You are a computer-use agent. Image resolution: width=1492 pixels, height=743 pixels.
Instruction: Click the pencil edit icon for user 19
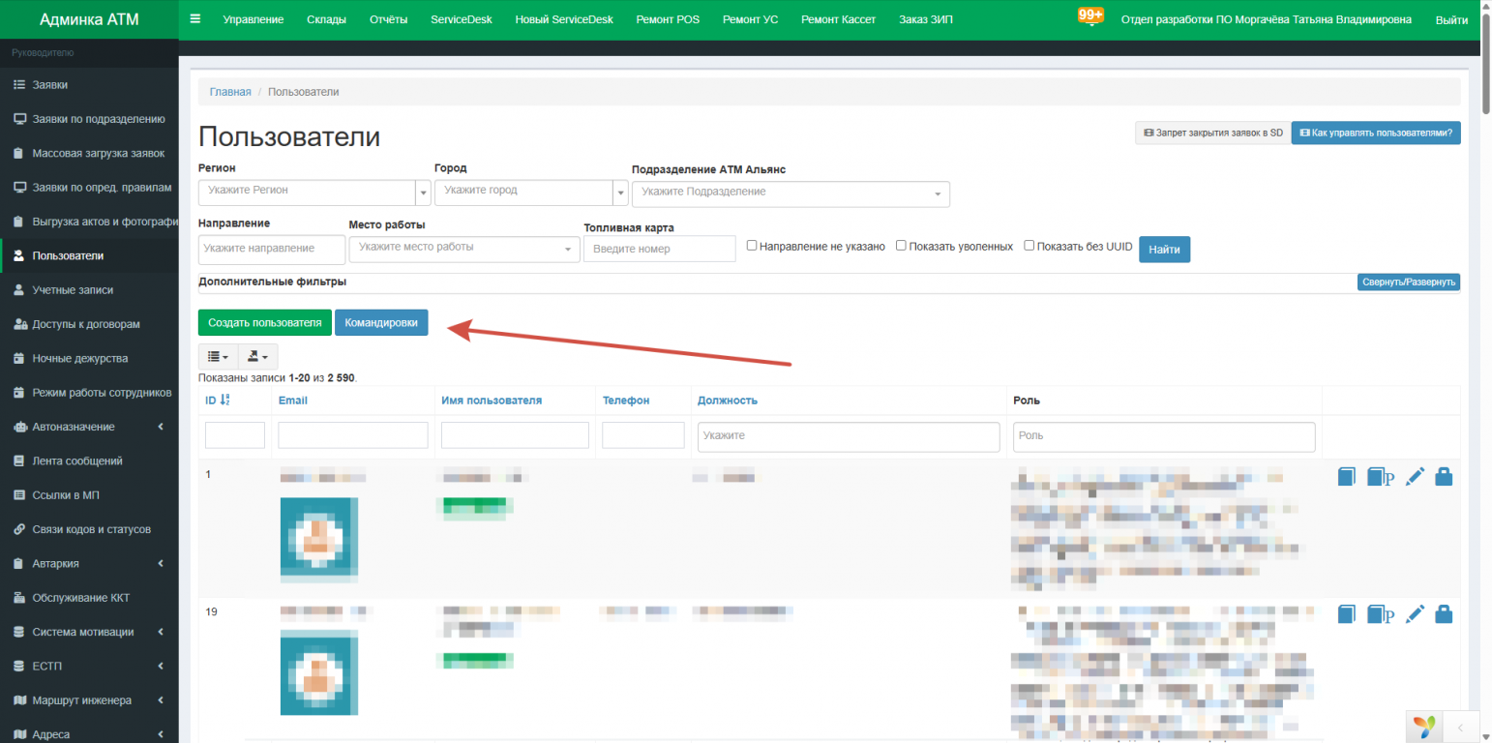point(1415,614)
